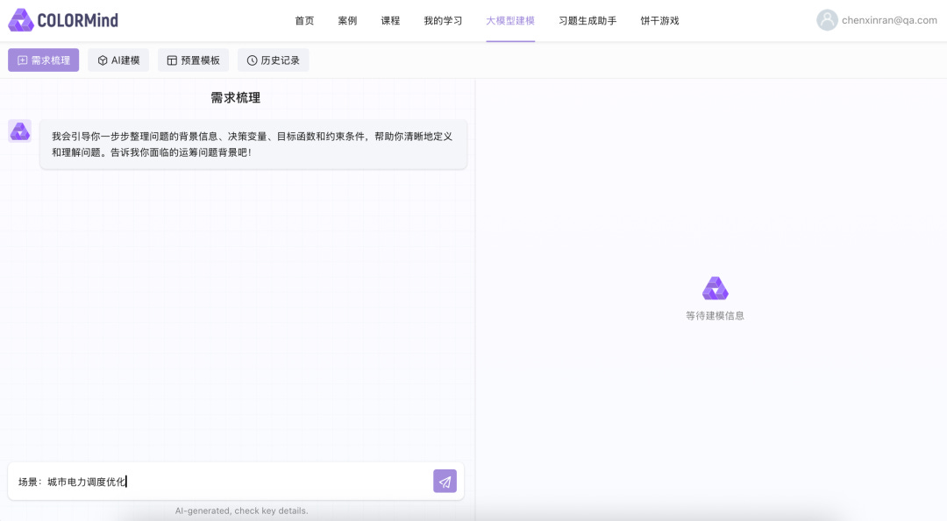Open the 预置模板 tab
The height and width of the screenshot is (521, 947).
coord(193,60)
